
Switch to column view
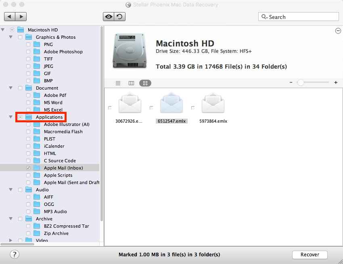click(131, 83)
